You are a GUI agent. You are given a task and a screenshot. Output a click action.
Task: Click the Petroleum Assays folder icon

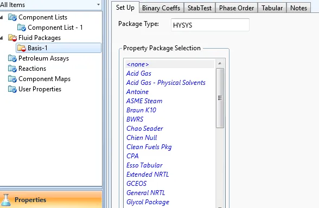[x=12, y=58]
